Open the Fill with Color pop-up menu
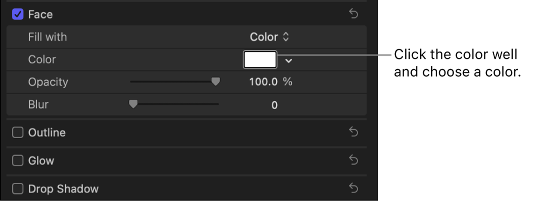This screenshot has height=201, width=534. [269, 37]
